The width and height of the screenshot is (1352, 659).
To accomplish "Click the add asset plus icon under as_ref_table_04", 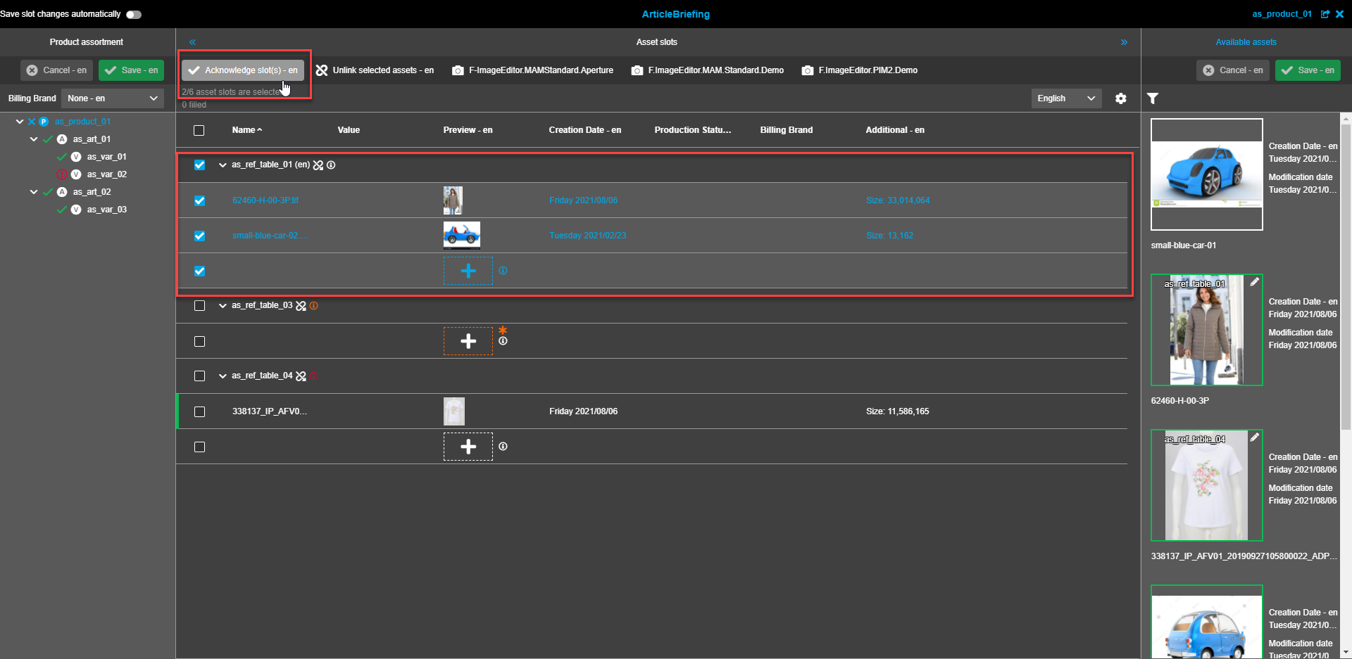I will click(468, 446).
